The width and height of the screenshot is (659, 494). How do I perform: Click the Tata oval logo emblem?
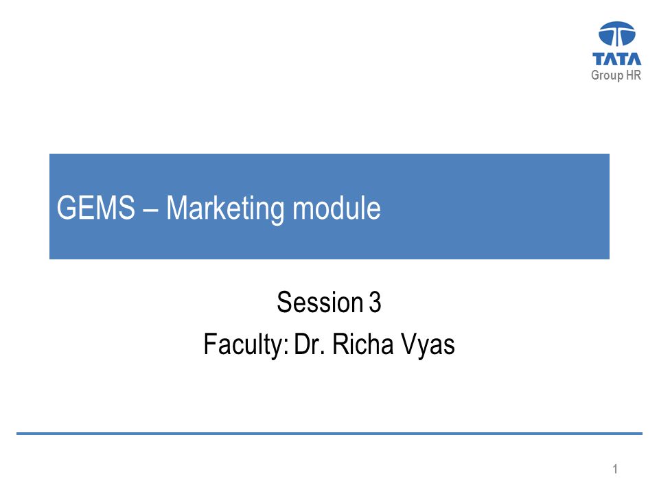point(616,34)
